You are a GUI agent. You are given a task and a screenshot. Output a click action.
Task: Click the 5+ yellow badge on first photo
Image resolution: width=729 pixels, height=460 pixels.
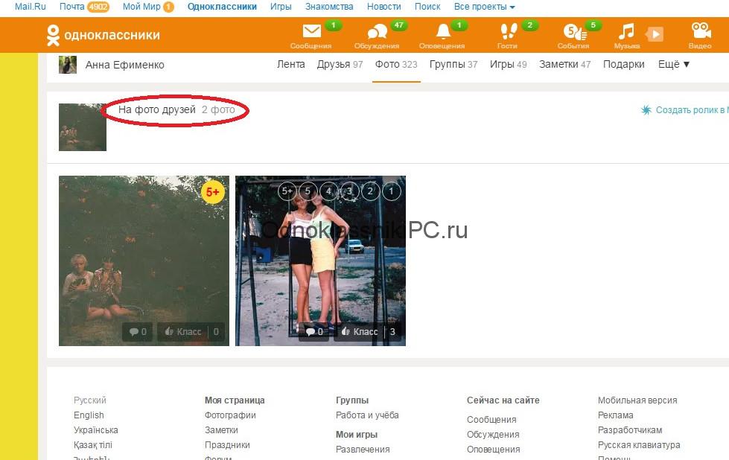coord(213,192)
